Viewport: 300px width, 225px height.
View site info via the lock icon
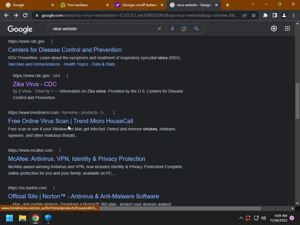[x=37, y=15]
